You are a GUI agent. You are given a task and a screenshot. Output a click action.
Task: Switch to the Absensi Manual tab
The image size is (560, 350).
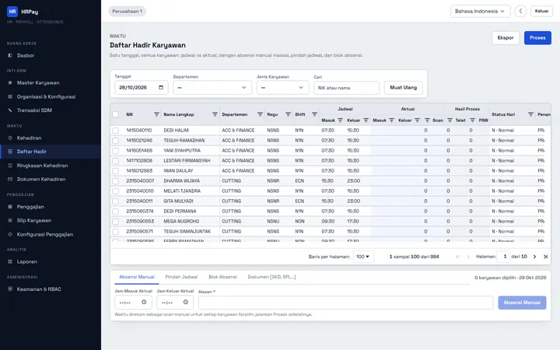(x=137, y=277)
